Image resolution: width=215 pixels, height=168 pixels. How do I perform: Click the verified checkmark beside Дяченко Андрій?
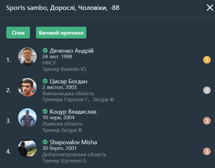45,50
